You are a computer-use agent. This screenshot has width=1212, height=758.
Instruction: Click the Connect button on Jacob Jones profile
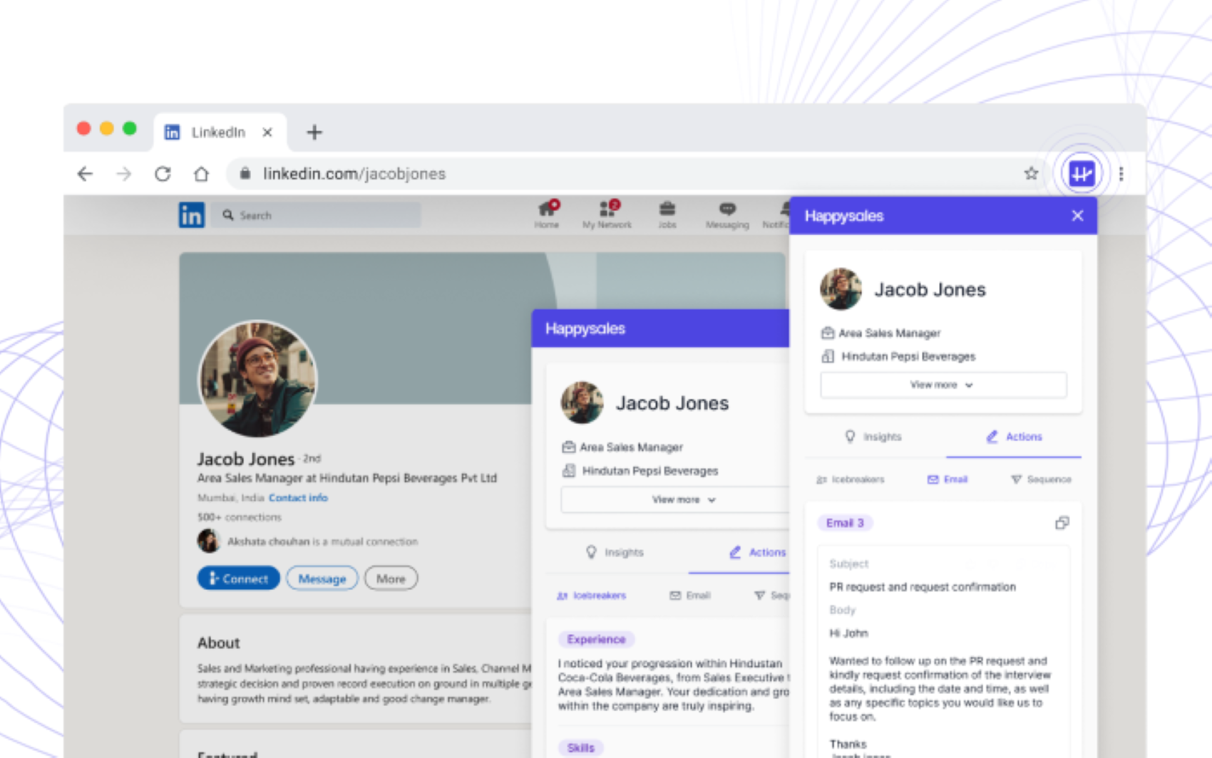coord(238,578)
